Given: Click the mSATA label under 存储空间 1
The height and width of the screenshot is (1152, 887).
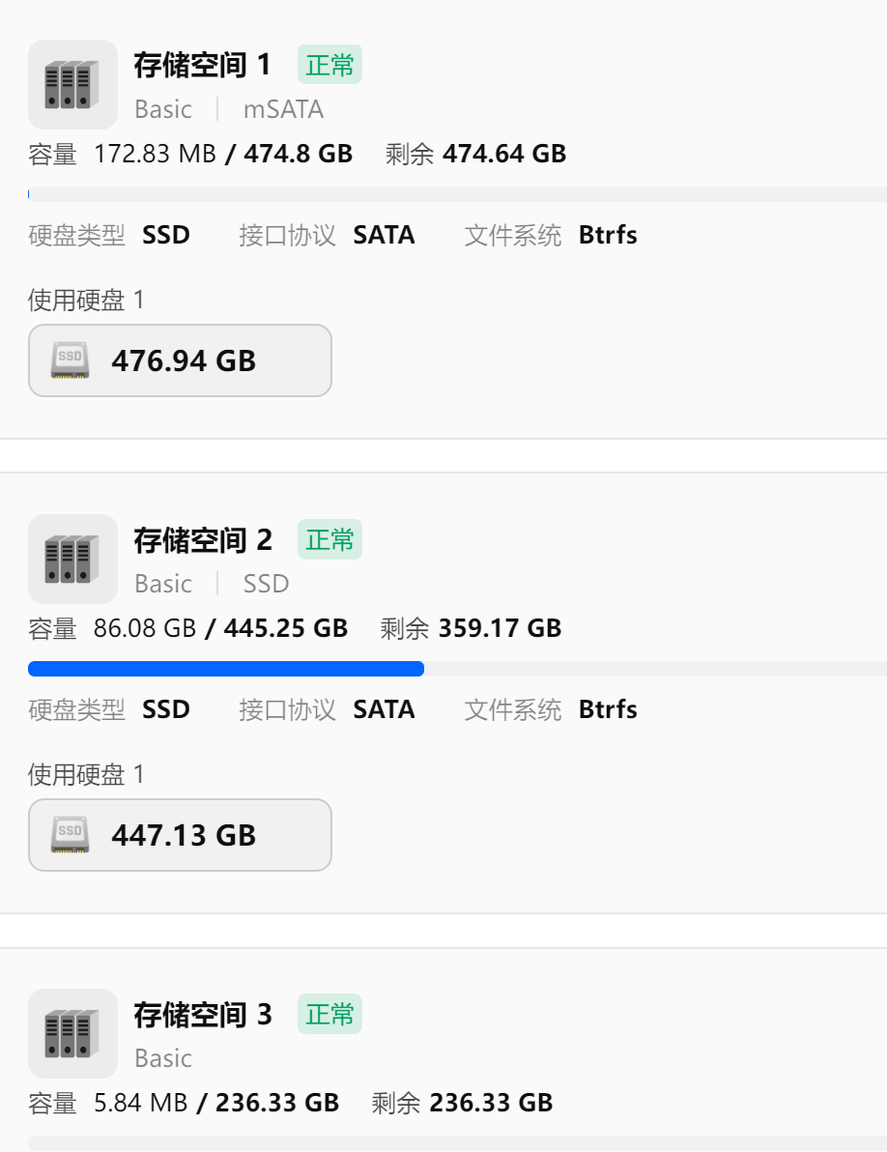Looking at the screenshot, I should (283, 109).
